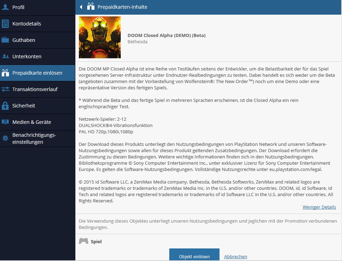Click the DUALSHOCK®4-Vibrationsfunktion line
Screen dimensions: 342x261
(x=116, y=125)
